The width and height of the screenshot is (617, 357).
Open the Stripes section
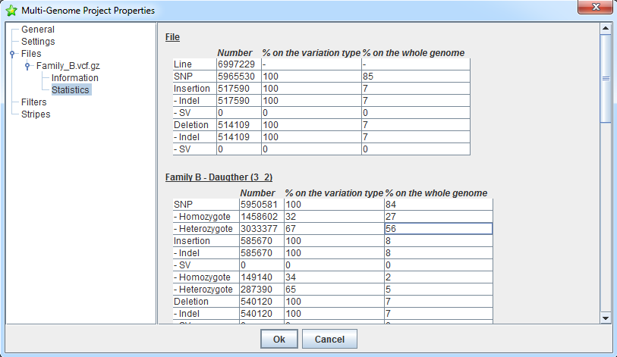click(36, 114)
